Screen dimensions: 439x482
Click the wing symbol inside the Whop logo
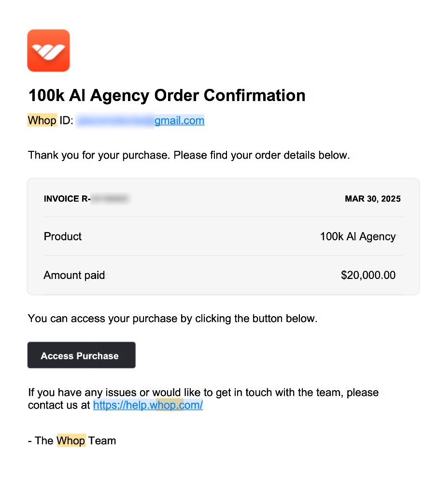click(x=48, y=51)
